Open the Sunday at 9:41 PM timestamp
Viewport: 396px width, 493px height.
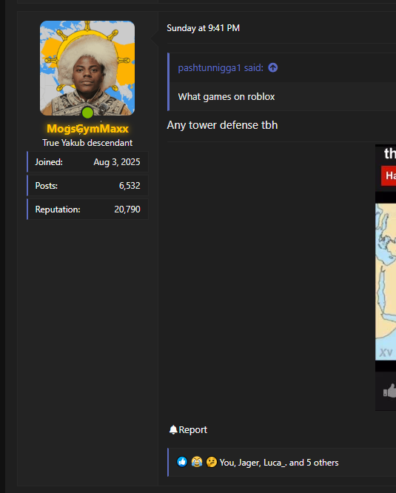(x=203, y=28)
